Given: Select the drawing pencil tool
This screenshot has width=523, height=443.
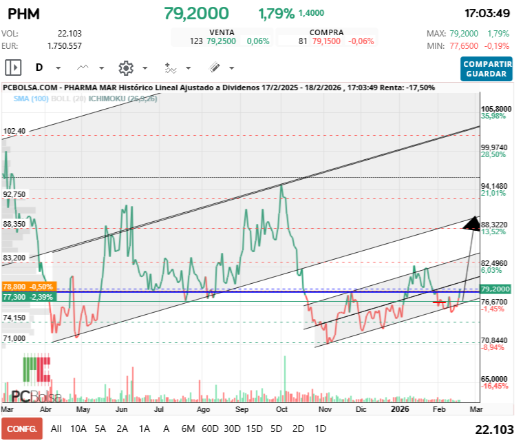Looking at the screenshot, I should tap(214, 68).
